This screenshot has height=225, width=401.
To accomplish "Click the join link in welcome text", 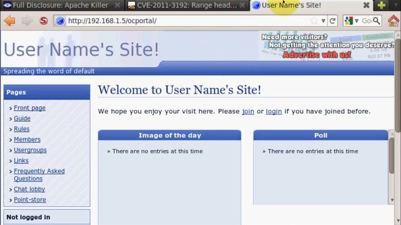I will coord(248,111).
